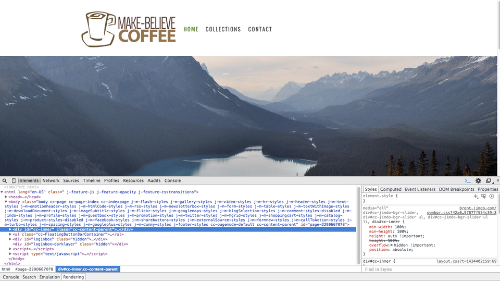Switch to the Computed sidebar tab
This screenshot has width=500, height=281.
(391, 189)
